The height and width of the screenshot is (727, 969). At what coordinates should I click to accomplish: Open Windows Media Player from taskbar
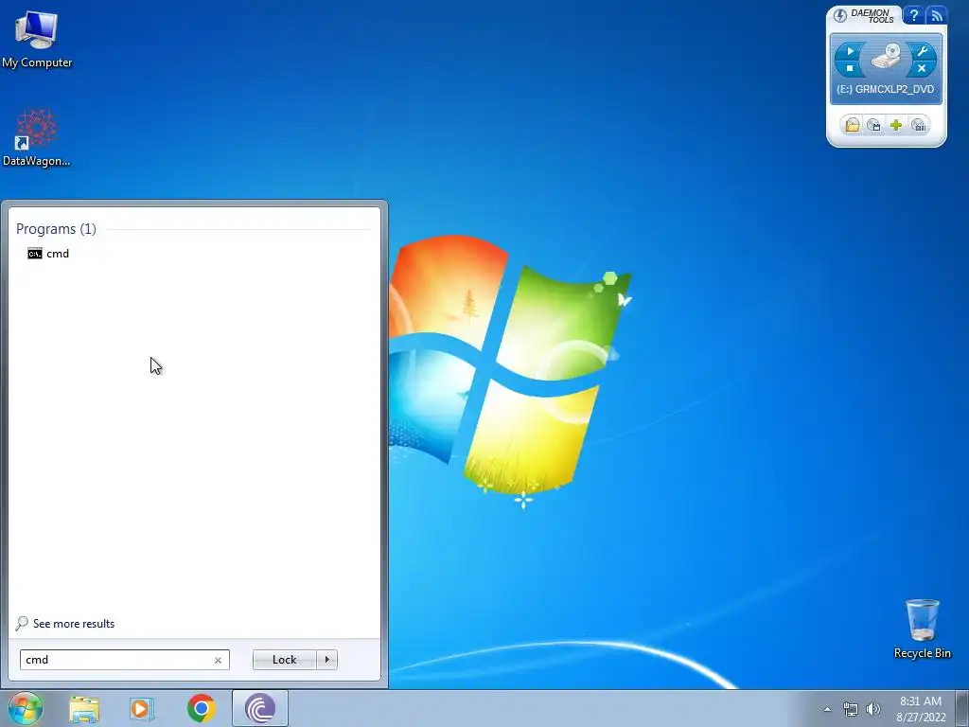tap(142, 709)
